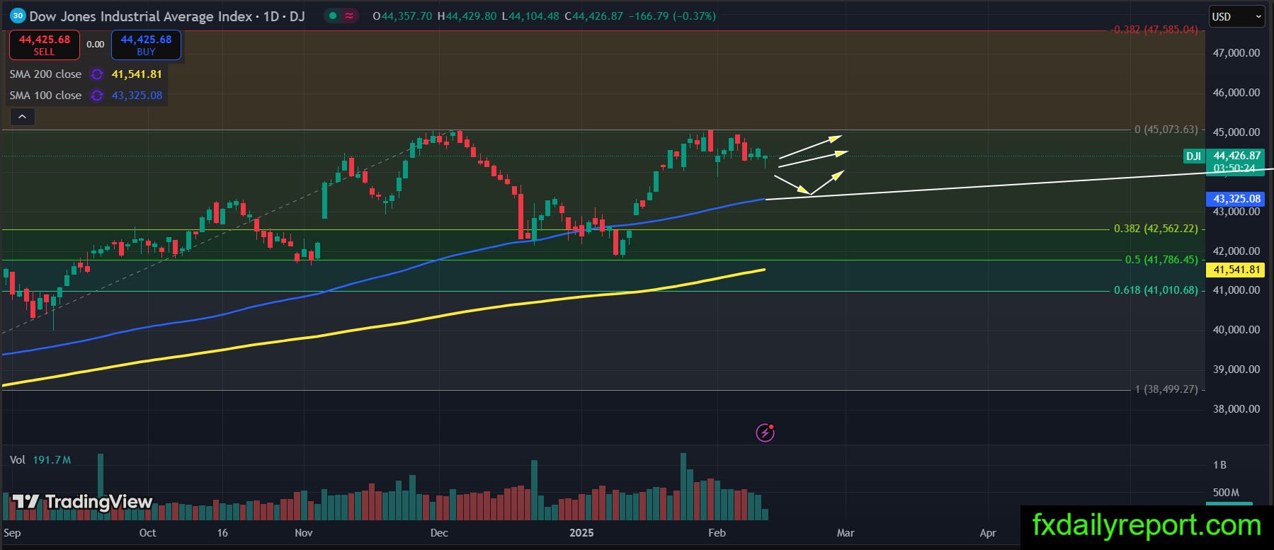Image resolution: width=1274 pixels, height=550 pixels.
Task: Click the SMA 100 legend value 43,325.08
Action: pyautogui.click(x=137, y=96)
